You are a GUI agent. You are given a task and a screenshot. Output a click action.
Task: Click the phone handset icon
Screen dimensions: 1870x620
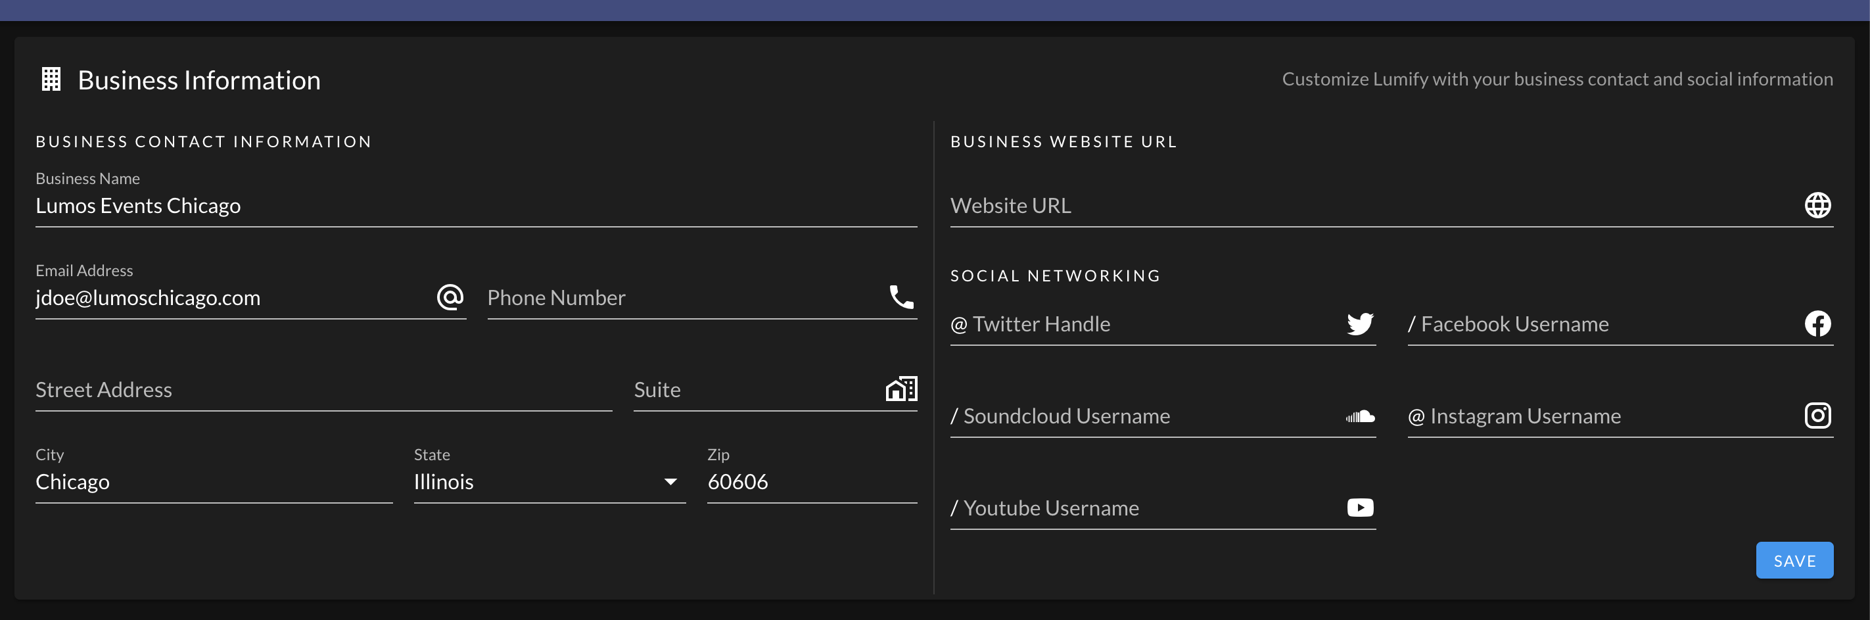pyautogui.click(x=902, y=297)
